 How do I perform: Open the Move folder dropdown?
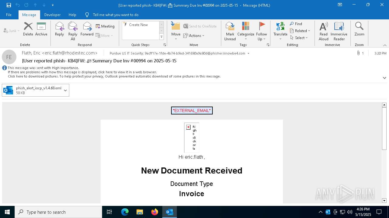pyautogui.click(x=176, y=31)
